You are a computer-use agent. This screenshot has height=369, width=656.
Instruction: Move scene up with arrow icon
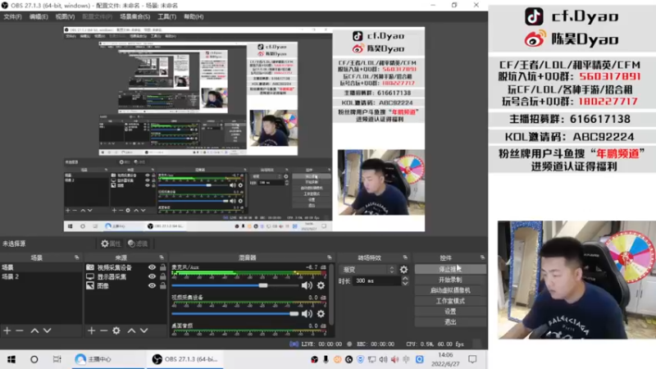click(34, 330)
